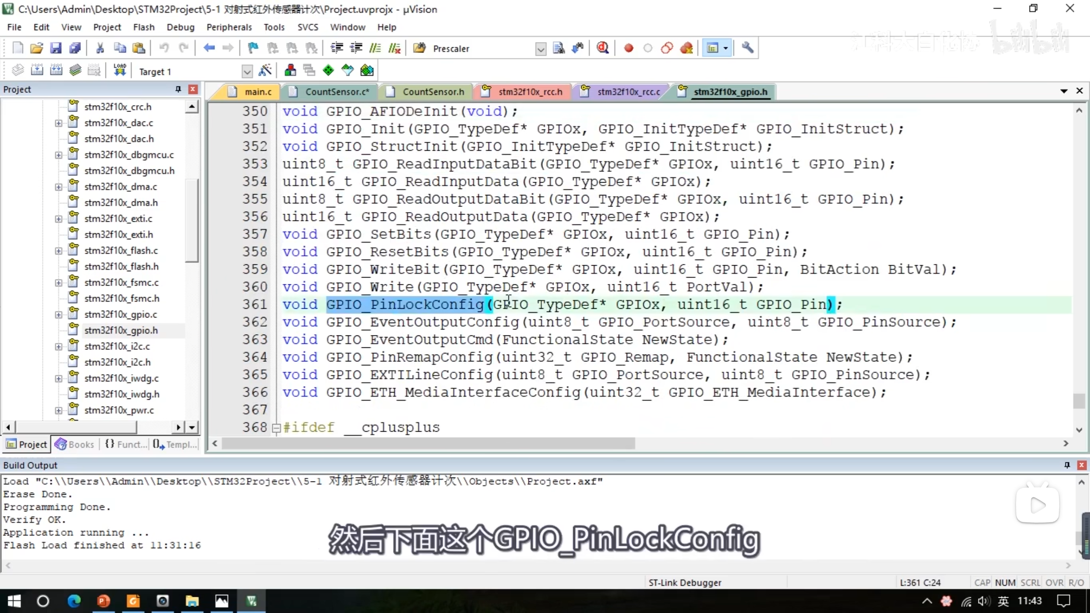The image size is (1090, 613).
Task: Click the Download to flash LOAD icon
Action: tap(120, 71)
